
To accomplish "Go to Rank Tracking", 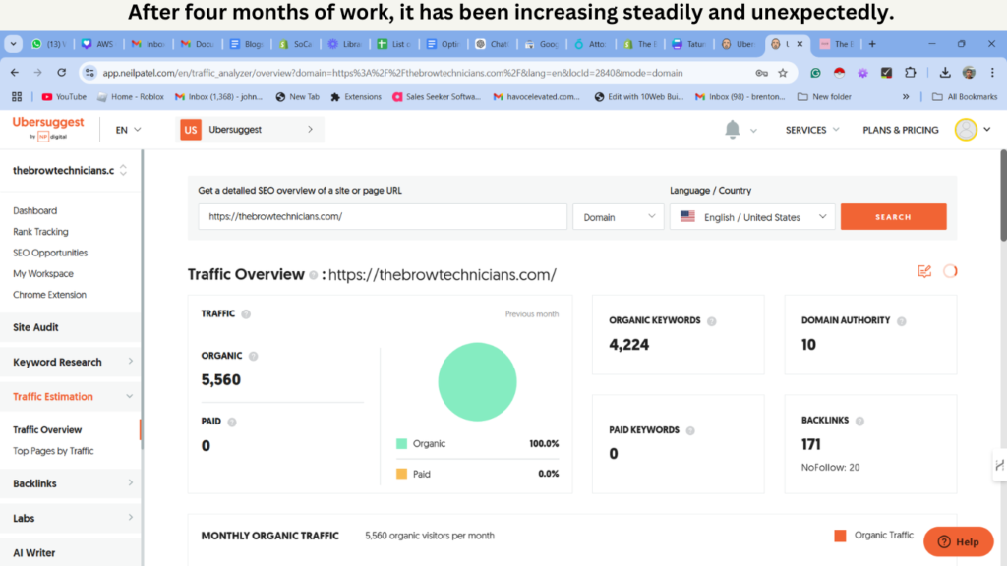I will coord(40,232).
